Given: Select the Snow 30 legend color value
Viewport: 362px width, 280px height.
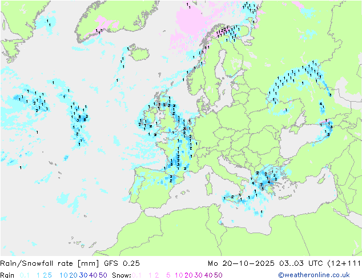Looking at the screenshot, I should (199, 275).
